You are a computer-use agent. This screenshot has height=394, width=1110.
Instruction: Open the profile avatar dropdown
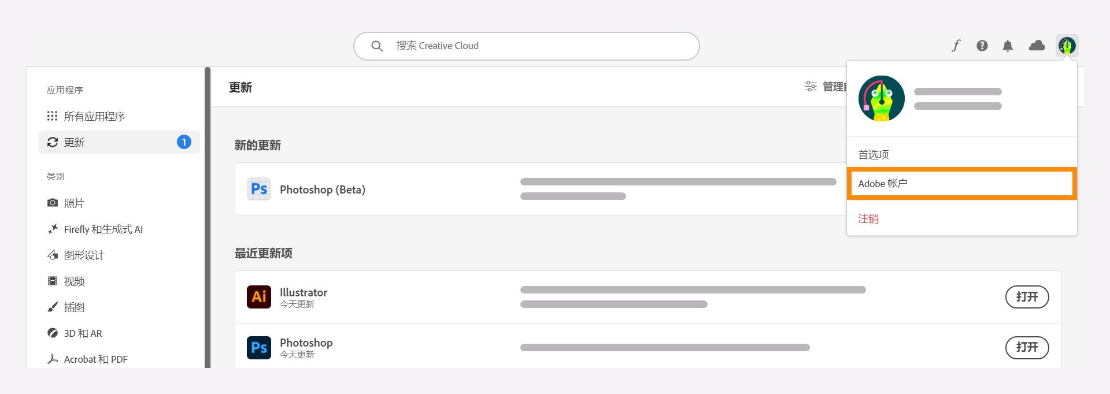coord(1067,46)
